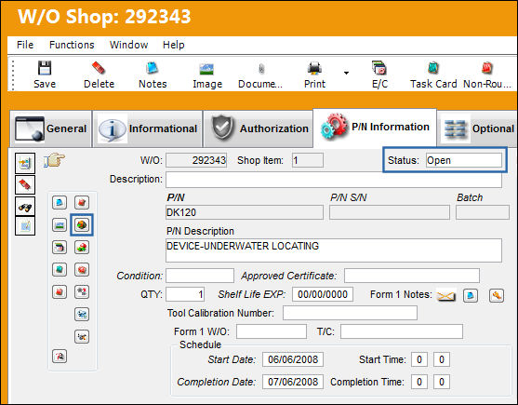
Task: Click the Start Date field
Action: click(x=293, y=359)
